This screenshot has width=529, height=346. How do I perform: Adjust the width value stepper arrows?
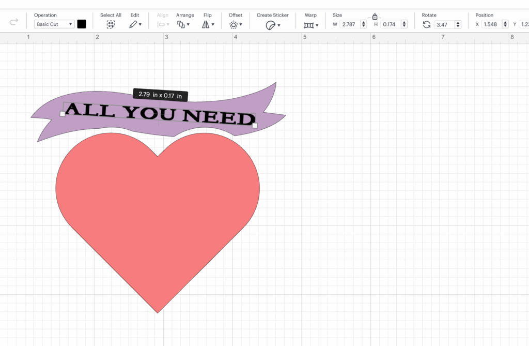click(364, 24)
